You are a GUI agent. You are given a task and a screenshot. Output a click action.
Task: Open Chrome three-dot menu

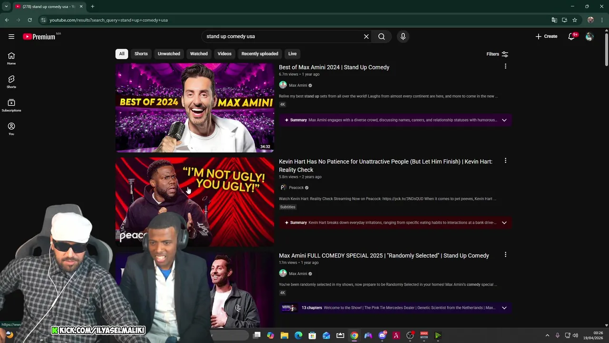click(x=602, y=20)
